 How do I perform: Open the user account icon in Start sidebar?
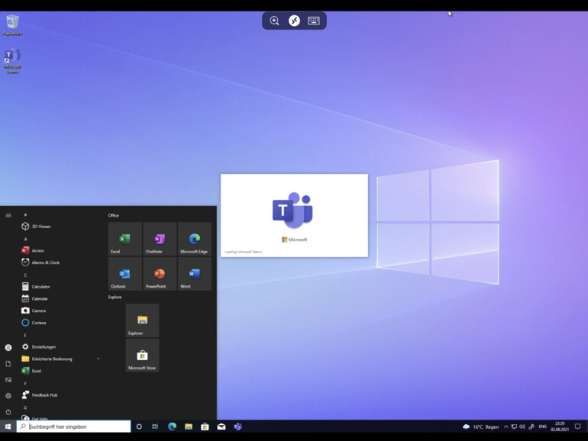[8, 348]
